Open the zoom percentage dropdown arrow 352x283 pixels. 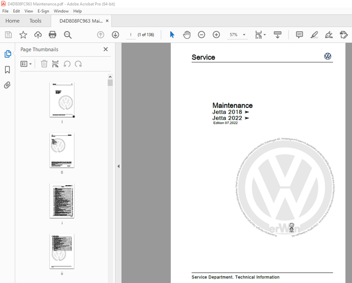pyautogui.click(x=244, y=35)
